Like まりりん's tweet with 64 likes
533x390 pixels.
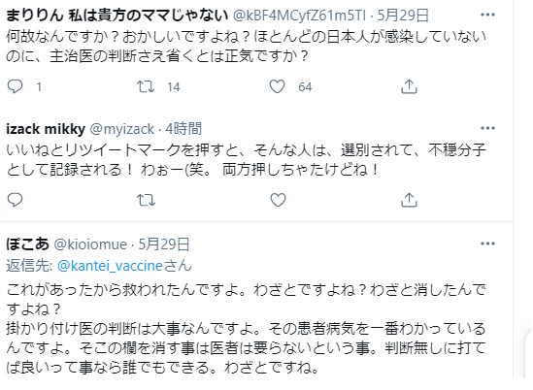click(x=277, y=86)
